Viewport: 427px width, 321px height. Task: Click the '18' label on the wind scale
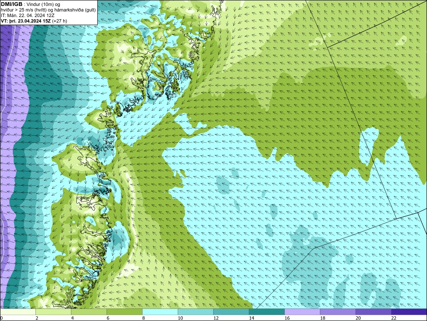tap(322, 318)
